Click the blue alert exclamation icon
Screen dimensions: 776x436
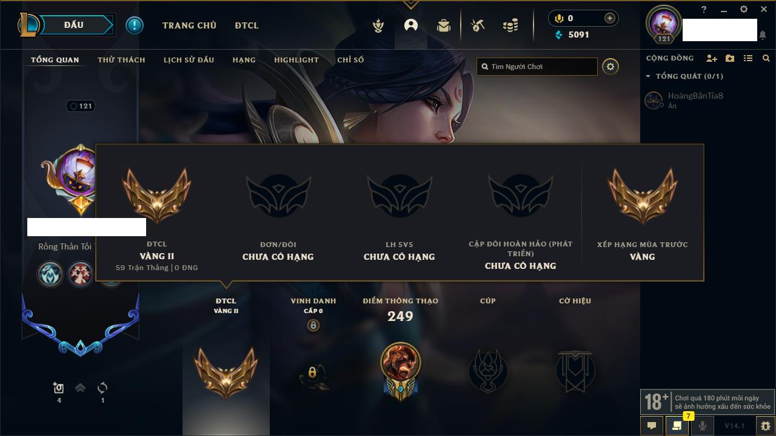point(135,25)
